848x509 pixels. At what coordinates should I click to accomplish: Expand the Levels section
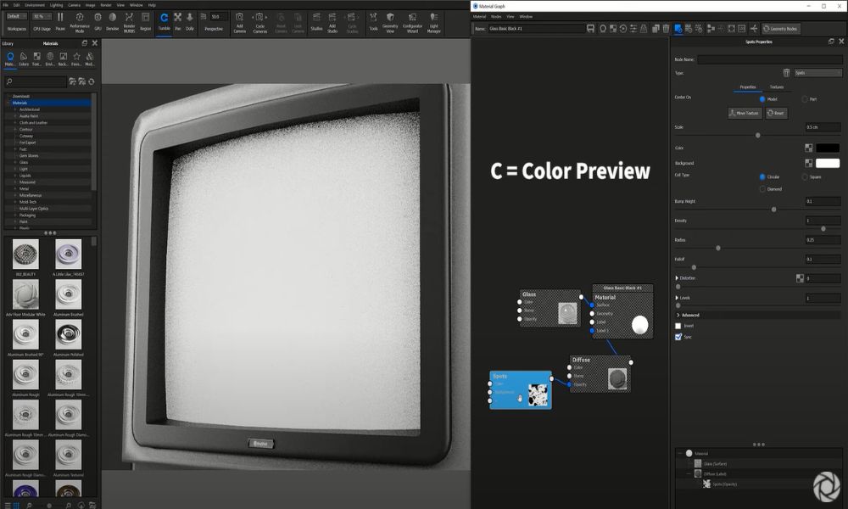click(x=677, y=298)
